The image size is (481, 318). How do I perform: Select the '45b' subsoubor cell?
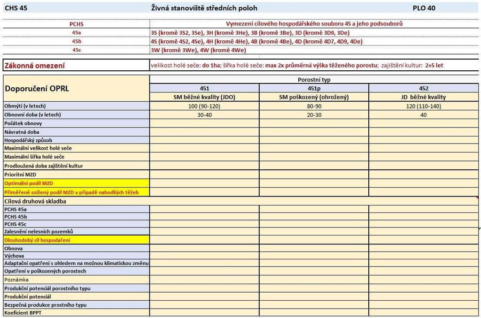[77, 41]
